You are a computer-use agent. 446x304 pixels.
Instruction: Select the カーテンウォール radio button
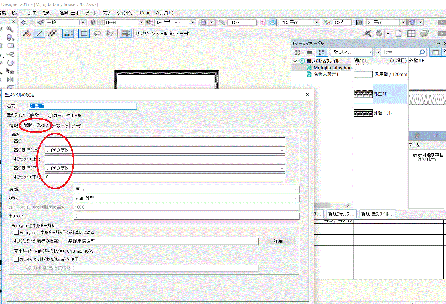(51, 115)
